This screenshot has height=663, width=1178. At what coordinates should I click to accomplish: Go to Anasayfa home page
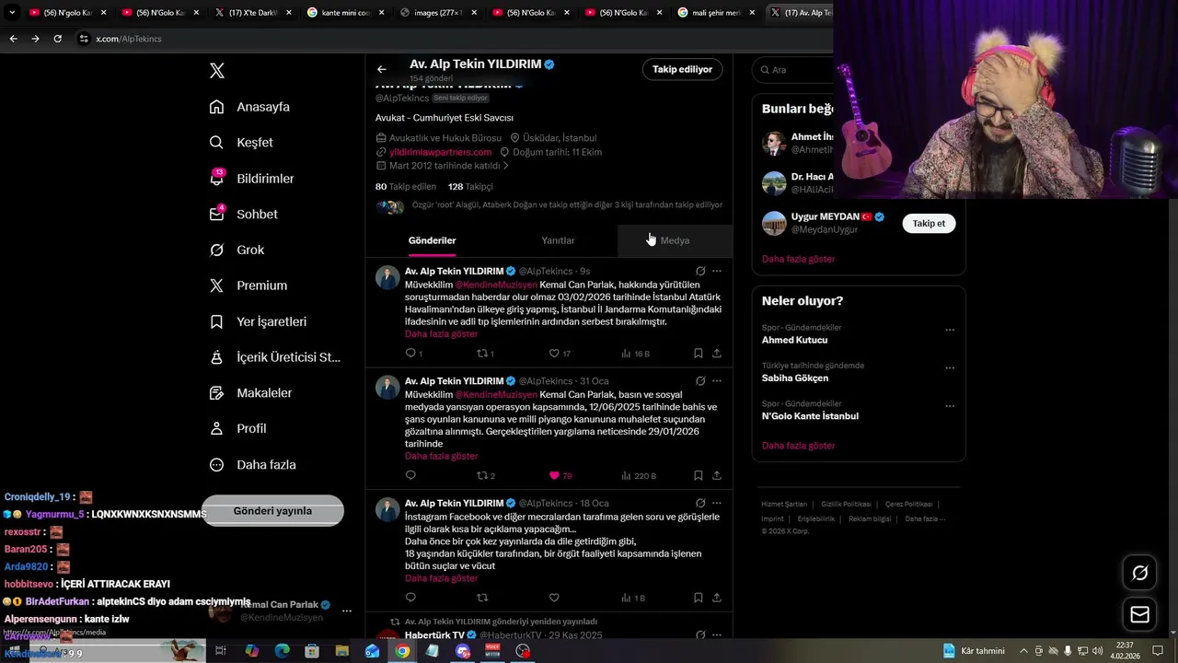pos(250,107)
